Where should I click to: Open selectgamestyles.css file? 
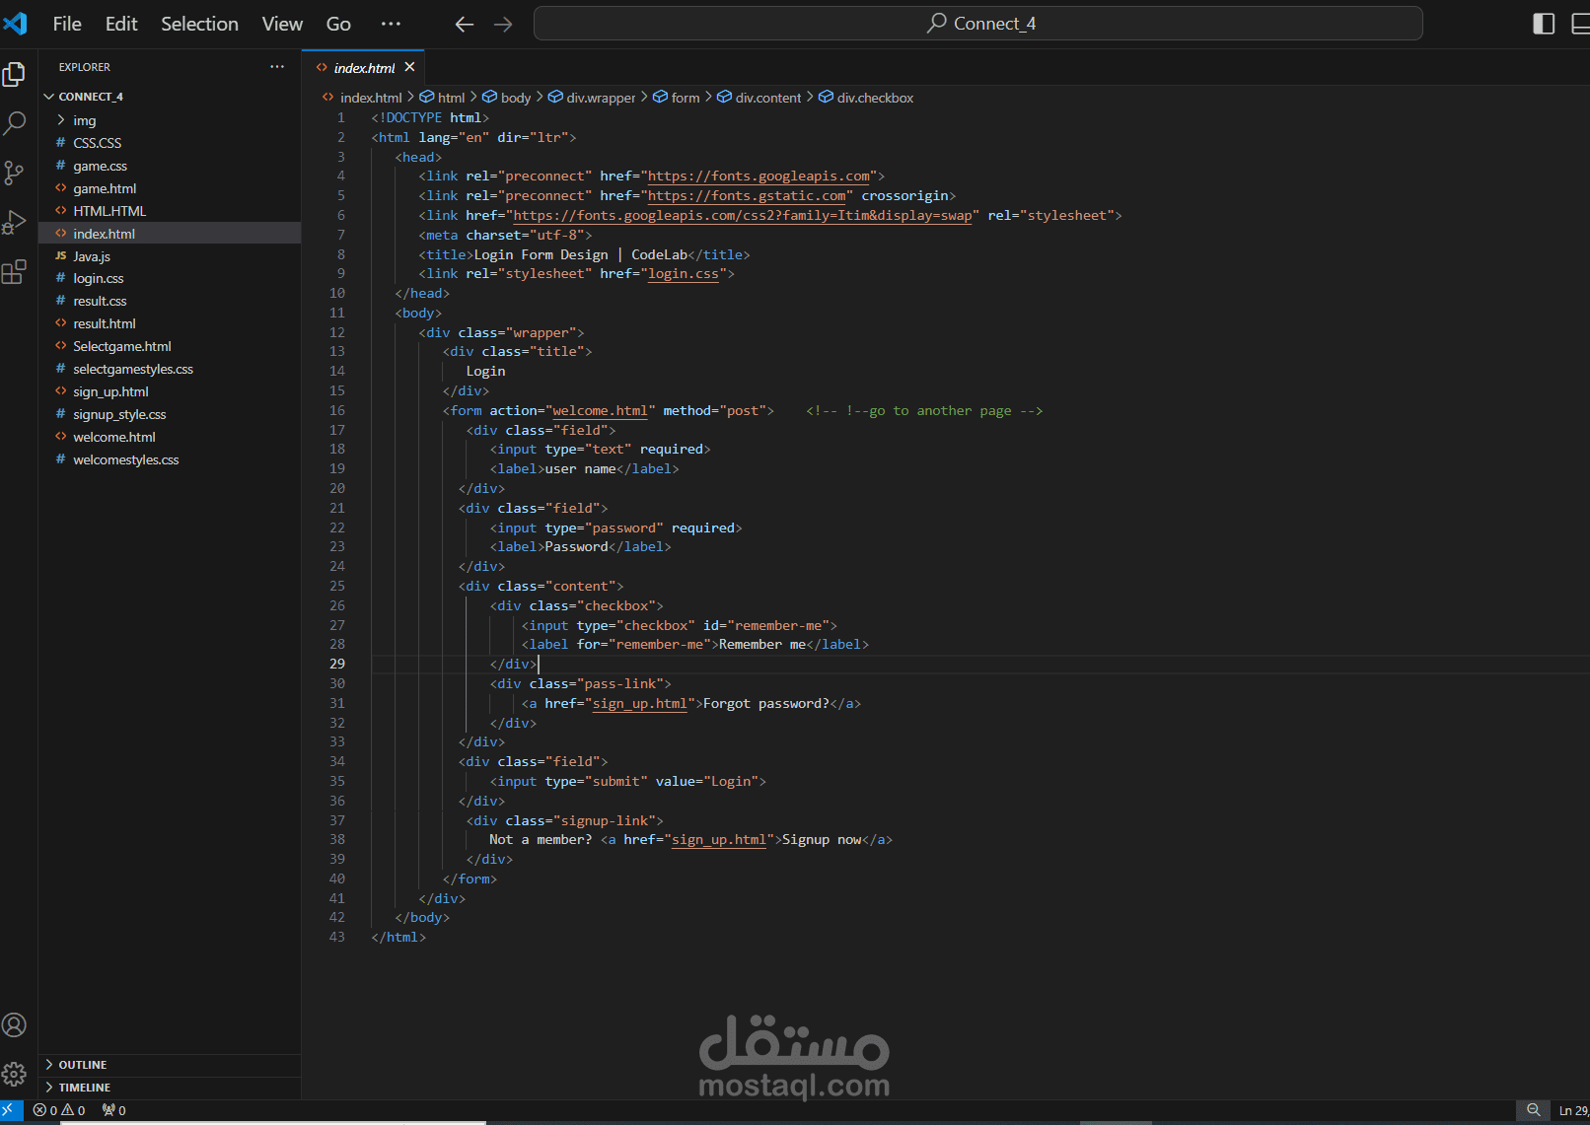click(x=170, y=369)
